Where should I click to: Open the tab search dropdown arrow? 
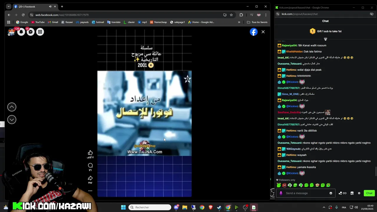9,6
